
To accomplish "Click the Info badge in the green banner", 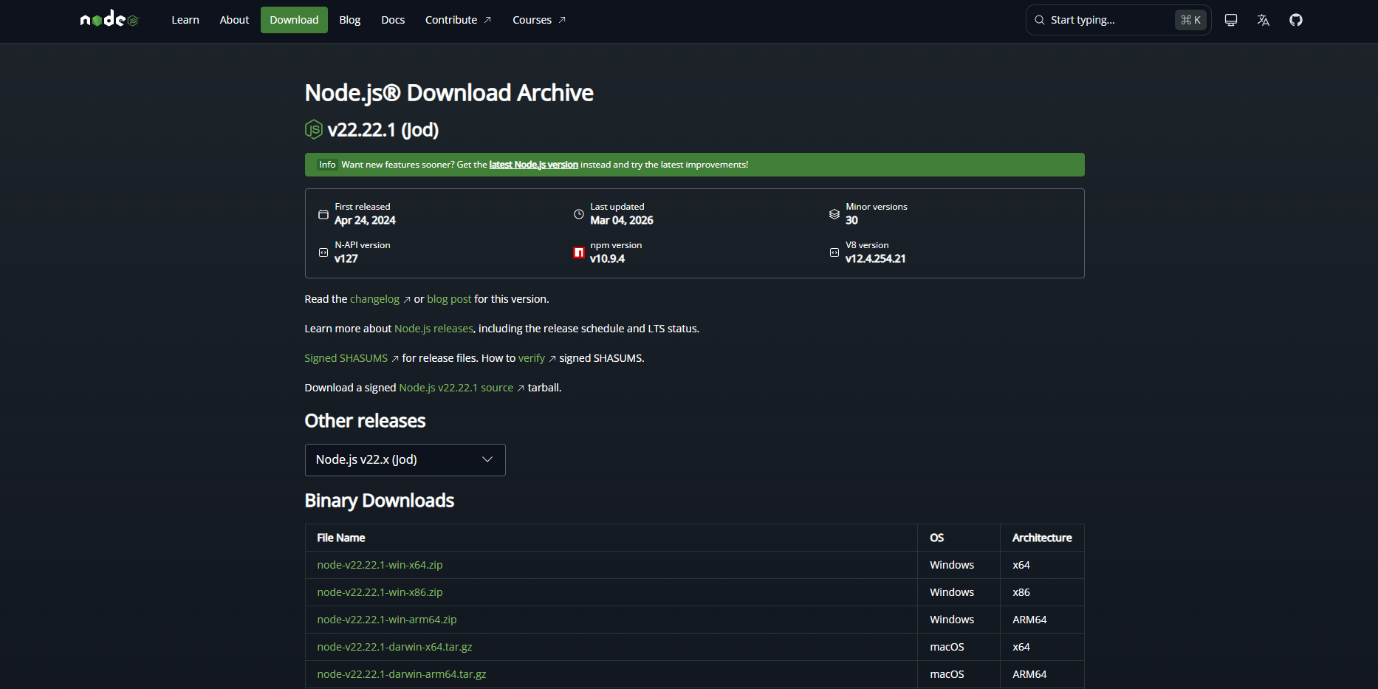I will (327, 165).
